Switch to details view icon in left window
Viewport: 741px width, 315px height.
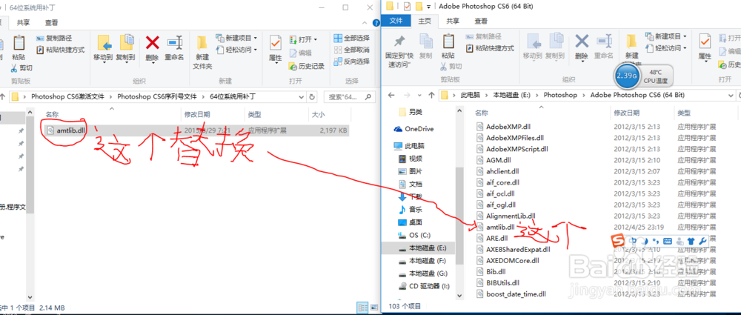click(362, 308)
